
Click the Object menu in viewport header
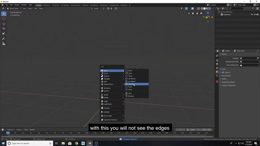coord(41,9)
